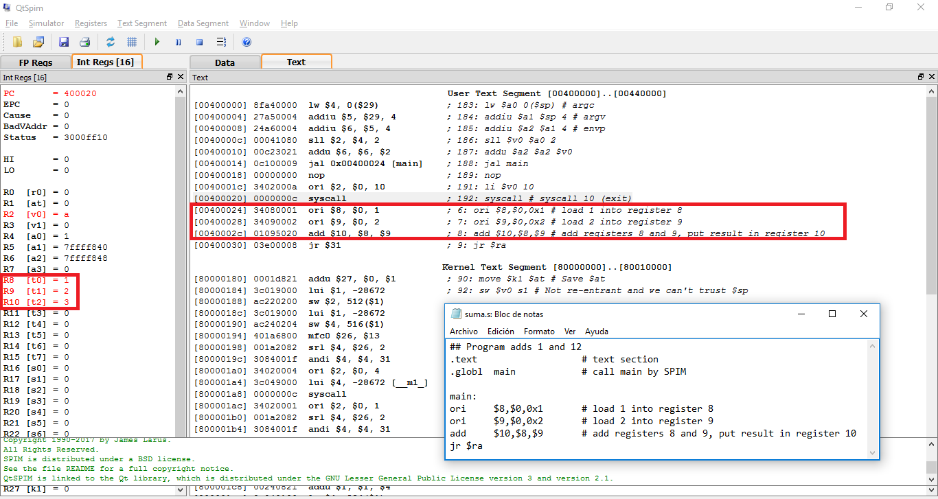The width and height of the screenshot is (938, 499).
Task: Open the File menu in QtSpim
Action: click(12, 23)
